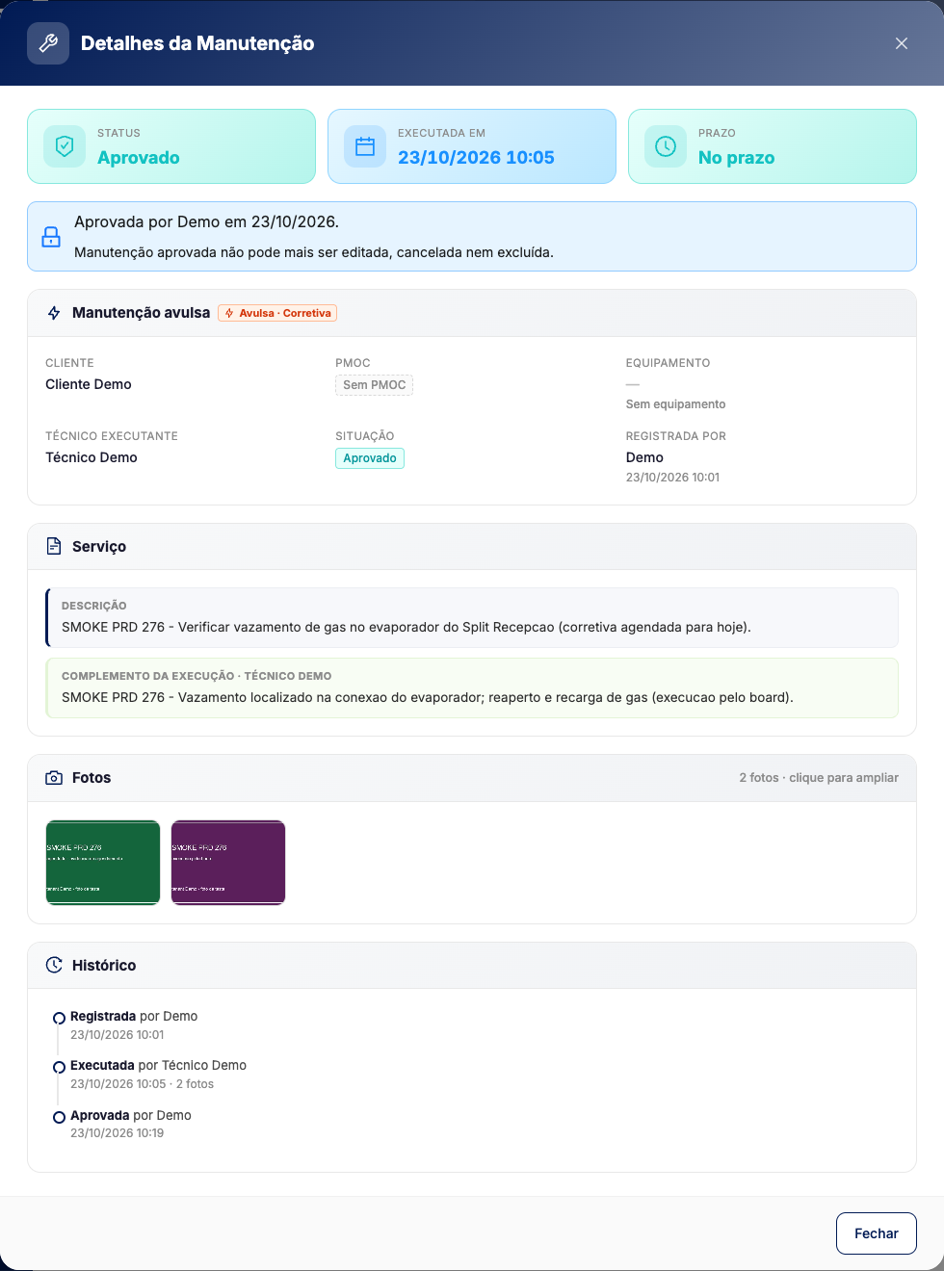Click the history clock icon beside Histórico
944x1271 pixels.
pos(54,965)
